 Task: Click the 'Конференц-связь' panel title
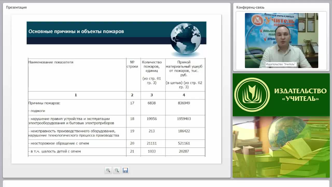[x=250, y=7]
